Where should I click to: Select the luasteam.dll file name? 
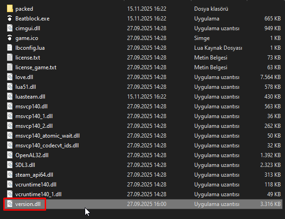30,97
